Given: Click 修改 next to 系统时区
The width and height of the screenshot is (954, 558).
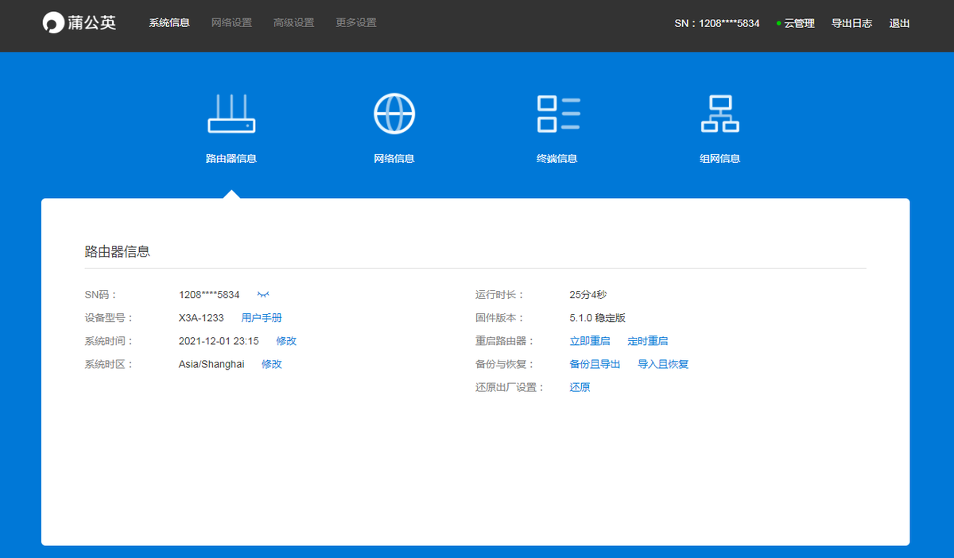Looking at the screenshot, I should pos(272,364).
